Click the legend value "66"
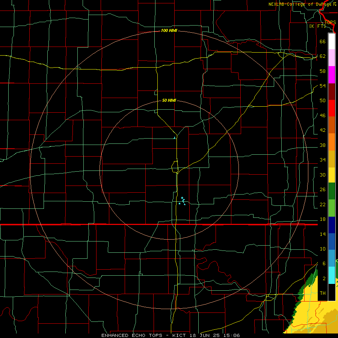Image resolution: width=338 pixels, height=338 pixels. [x=323, y=41]
